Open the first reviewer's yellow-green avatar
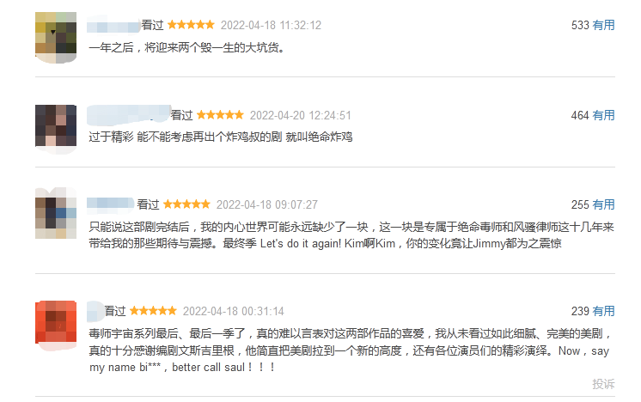Screen dimensions: 641x402 tap(56, 38)
